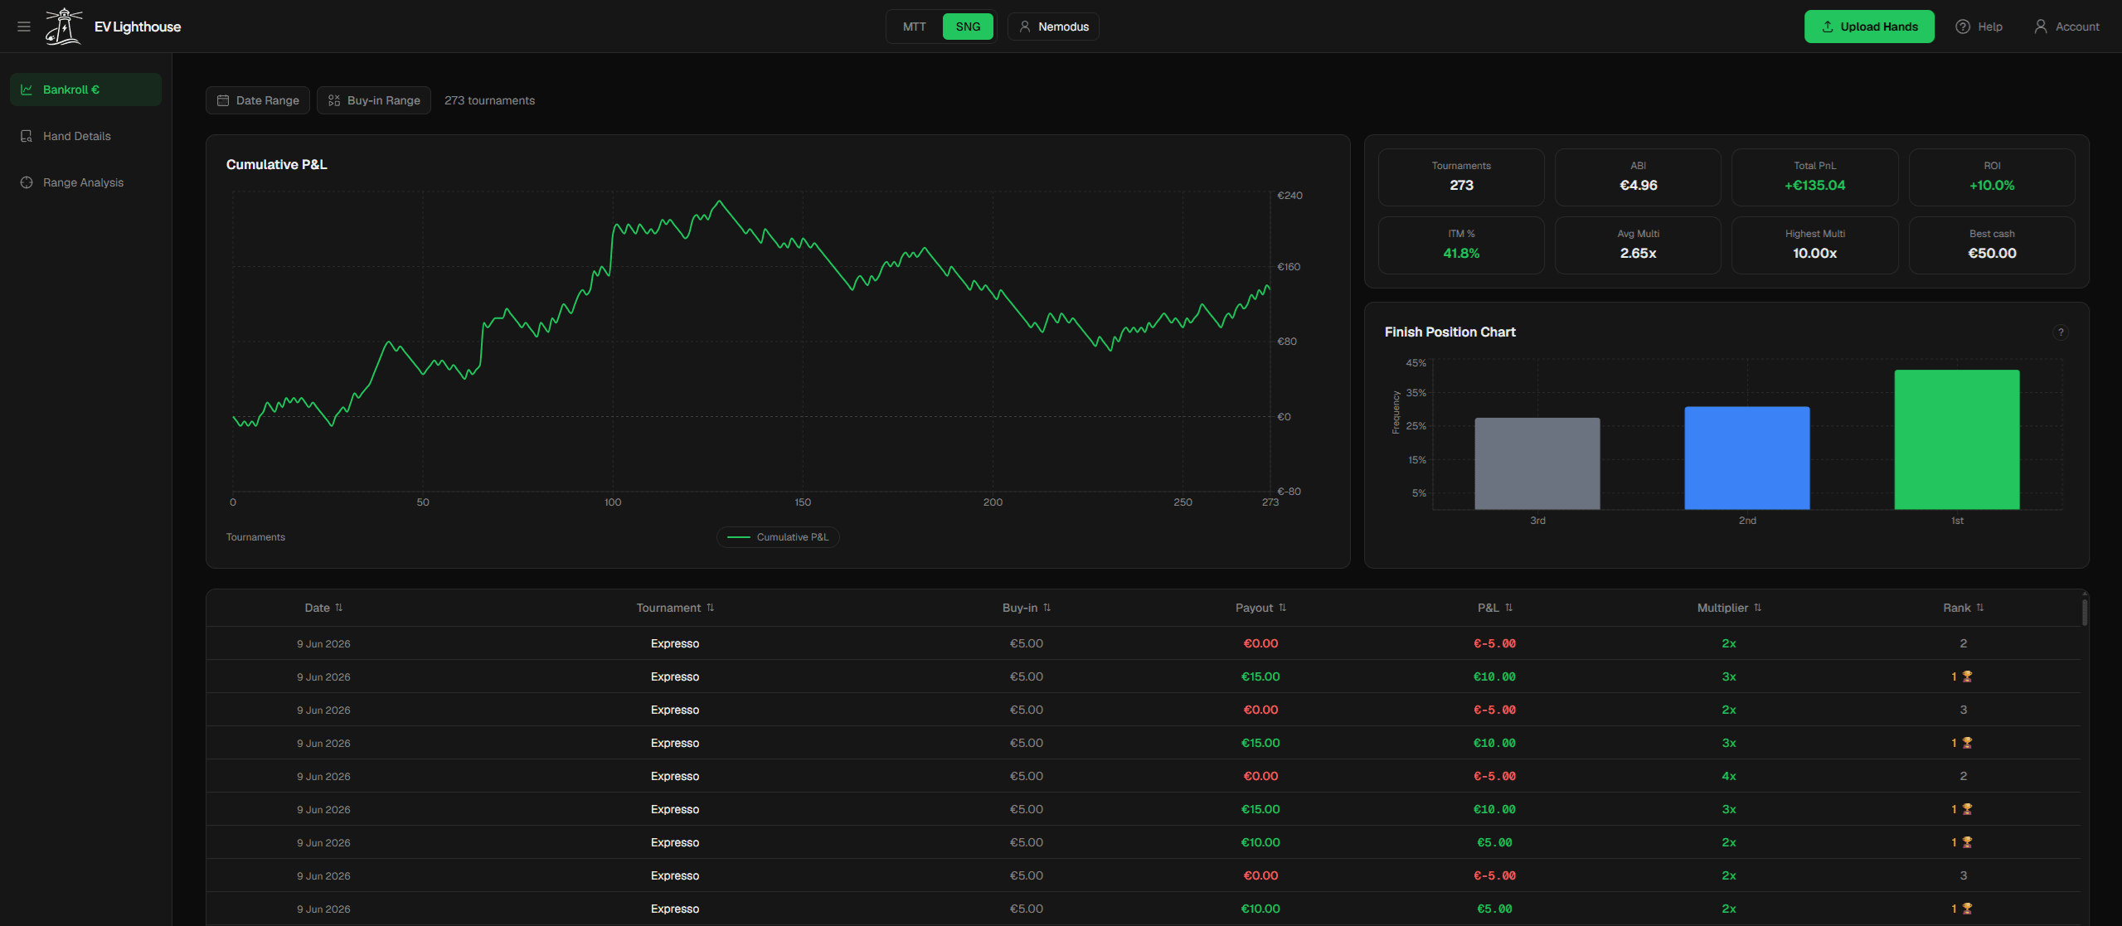Click the table vertical scrollbar

click(2085, 612)
